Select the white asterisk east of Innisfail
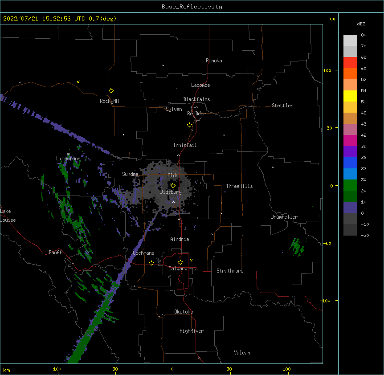384x375 pixels. coord(224,135)
